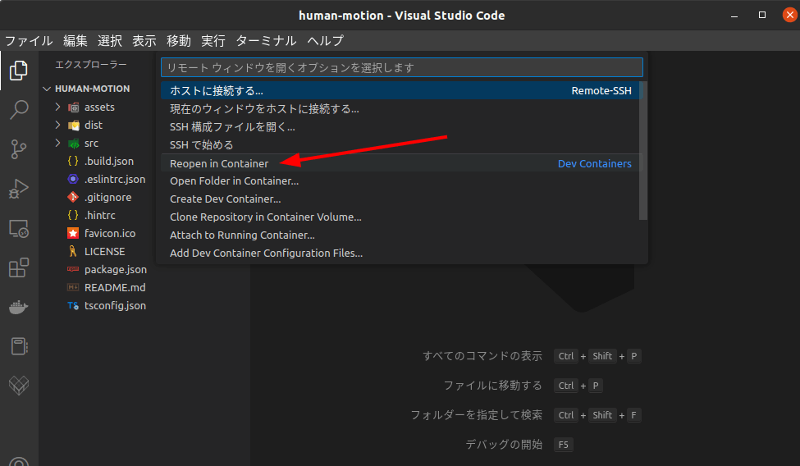Image resolution: width=800 pixels, height=466 pixels.
Task: Click the favicon.ico star icon
Action: click(x=73, y=233)
